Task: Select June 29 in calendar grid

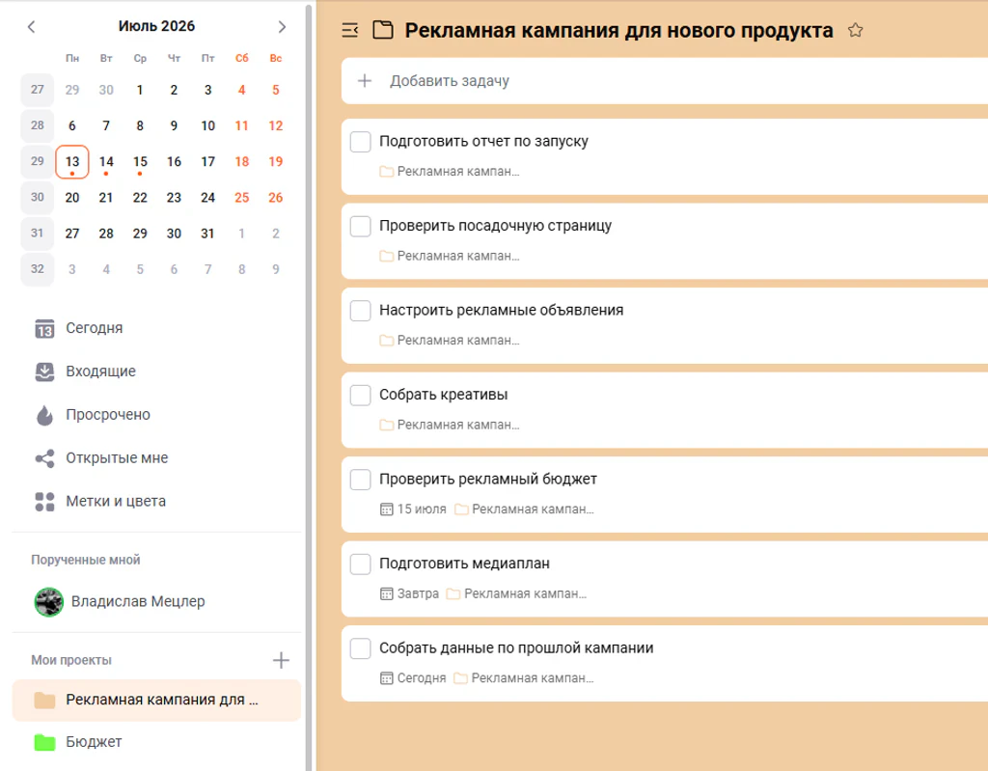Action: tap(71, 90)
